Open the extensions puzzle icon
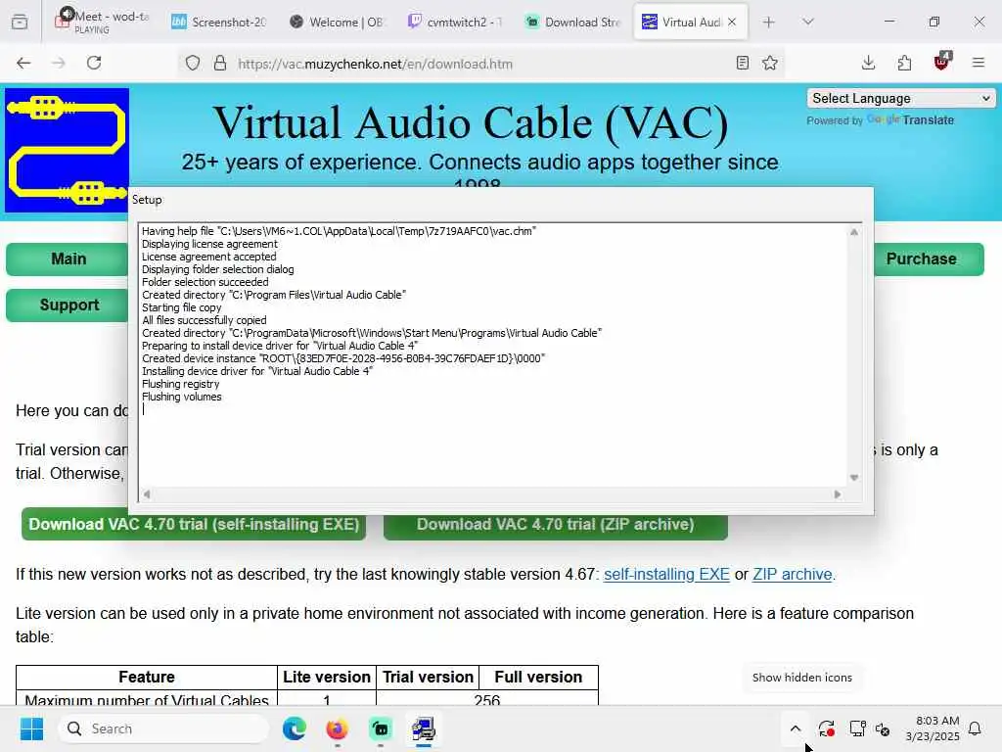 [x=904, y=63]
